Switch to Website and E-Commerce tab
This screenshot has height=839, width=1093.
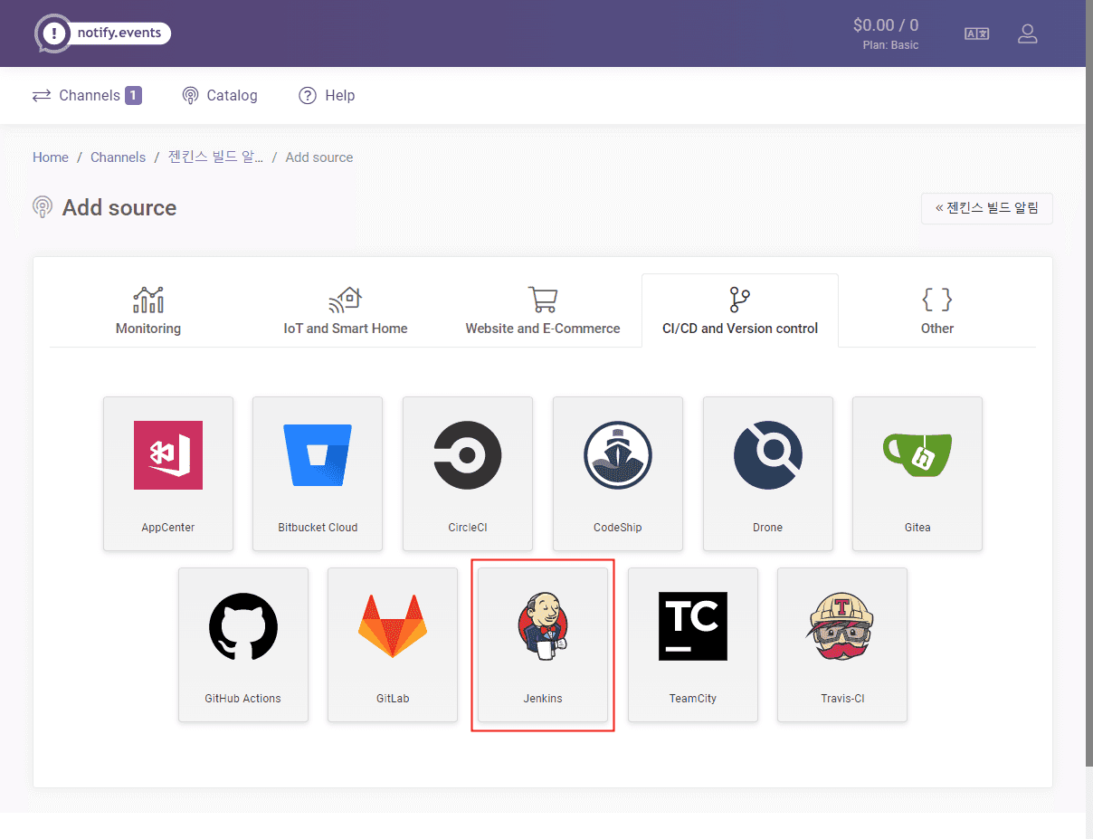[543, 310]
